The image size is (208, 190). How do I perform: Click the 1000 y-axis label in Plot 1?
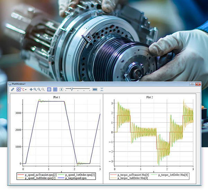pos(18,147)
